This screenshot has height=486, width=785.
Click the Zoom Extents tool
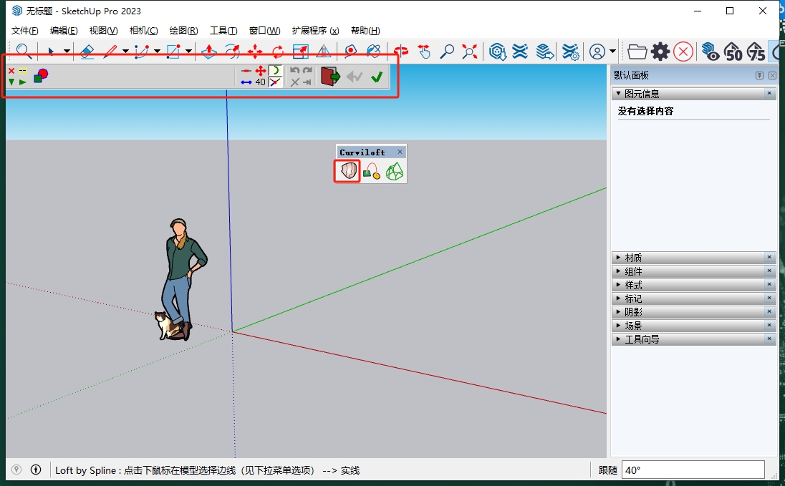(470, 52)
